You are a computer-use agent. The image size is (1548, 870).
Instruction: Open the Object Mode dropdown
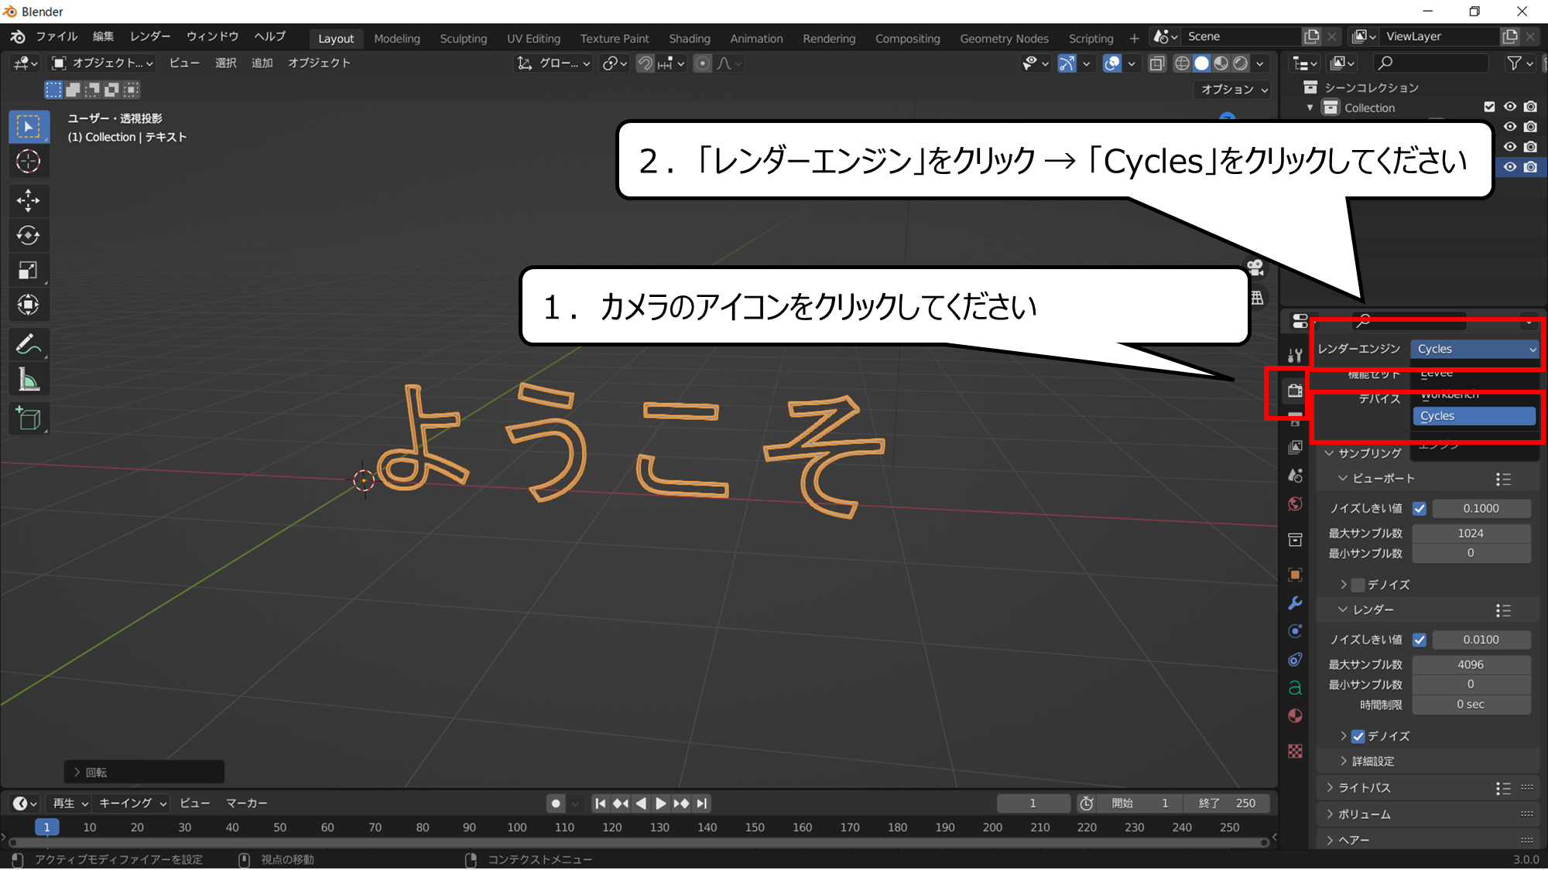(x=102, y=63)
